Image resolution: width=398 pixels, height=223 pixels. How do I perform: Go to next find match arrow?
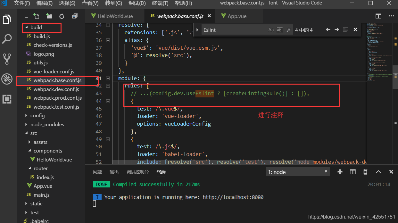[336, 30]
